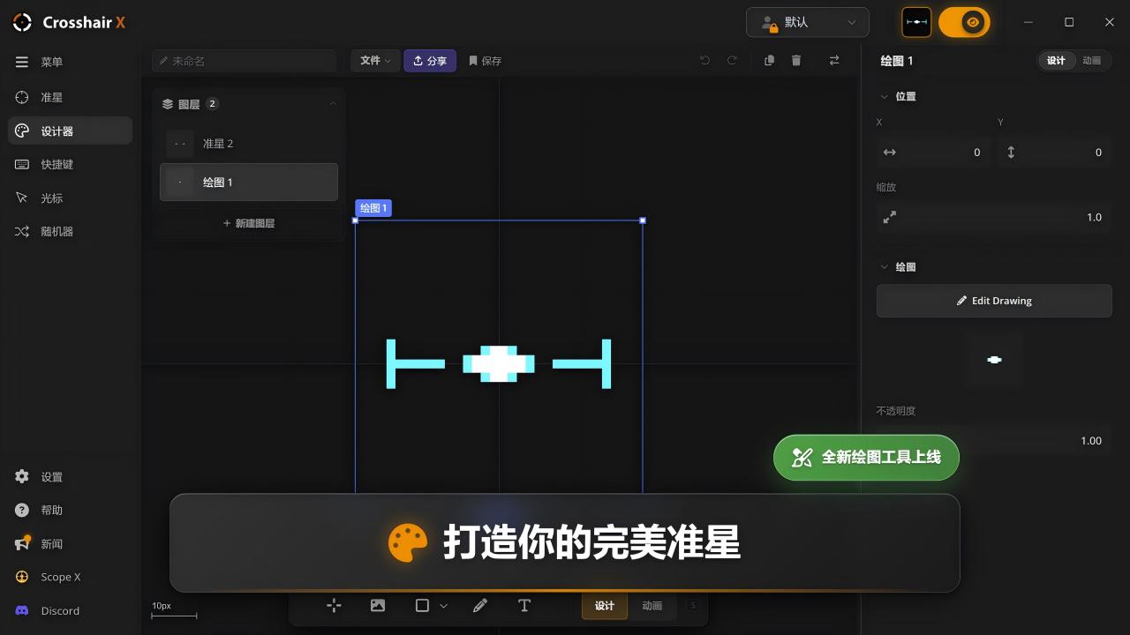
Task: Open 快捷键 hotkeys page
Action: [x=70, y=164]
